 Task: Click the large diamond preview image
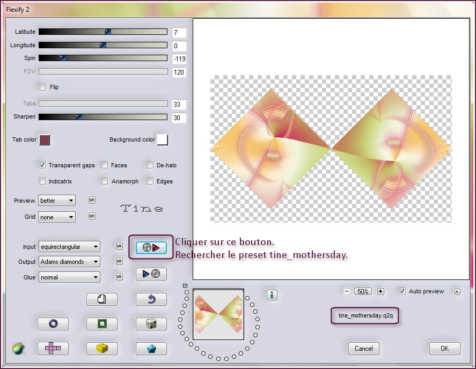tap(331, 149)
